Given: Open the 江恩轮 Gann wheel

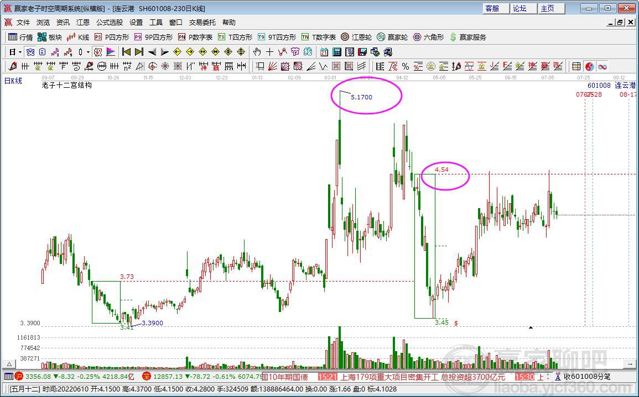Looking at the screenshot, I should [356, 38].
